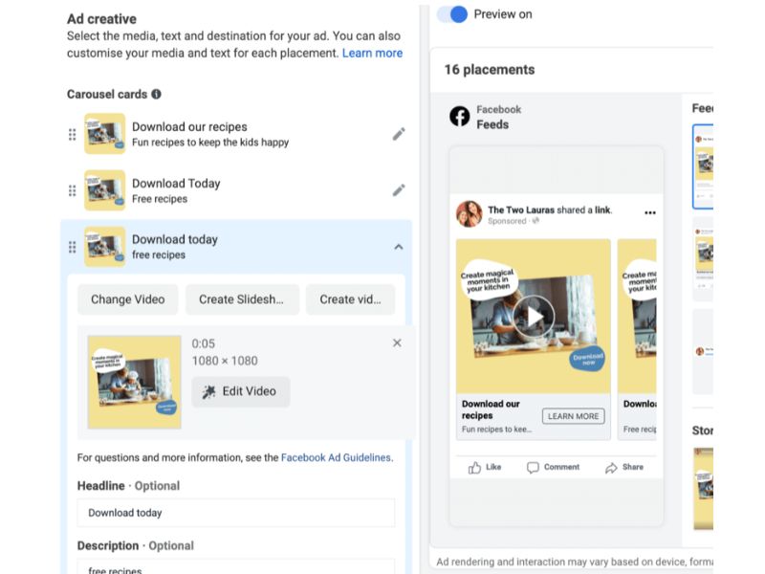The width and height of the screenshot is (765, 574).
Task: Click the Share icon in the preview
Action: [611, 468]
